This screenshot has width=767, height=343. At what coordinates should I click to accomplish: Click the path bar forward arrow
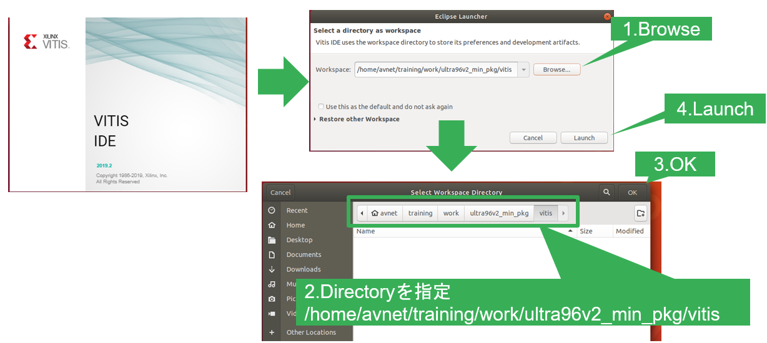click(x=563, y=213)
